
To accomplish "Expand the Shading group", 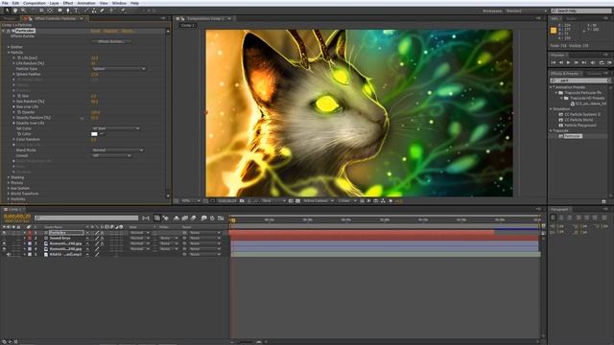I will pyautogui.click(x=9, y=177).
